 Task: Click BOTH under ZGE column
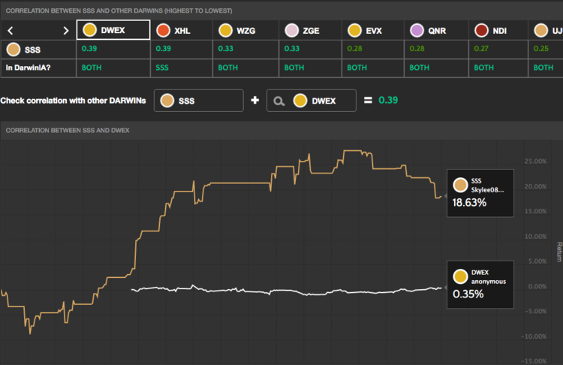pyautogui.click(x=294, y=68)
